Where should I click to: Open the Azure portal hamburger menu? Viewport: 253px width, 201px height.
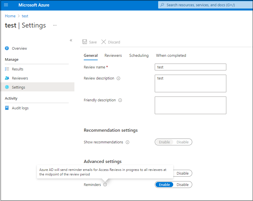click(x=6, y=5)
